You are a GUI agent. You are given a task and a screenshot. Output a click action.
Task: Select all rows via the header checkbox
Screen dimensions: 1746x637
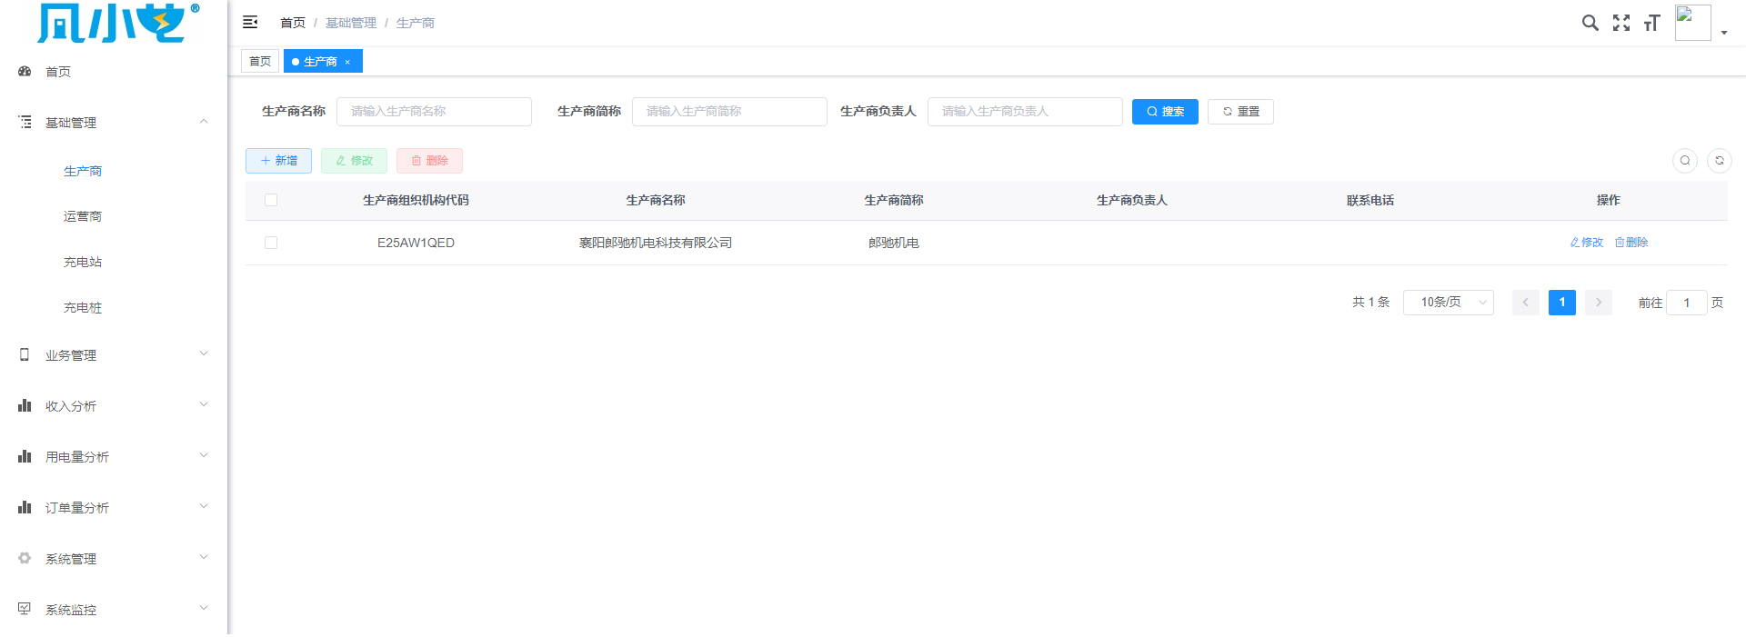tap(271, 200)
